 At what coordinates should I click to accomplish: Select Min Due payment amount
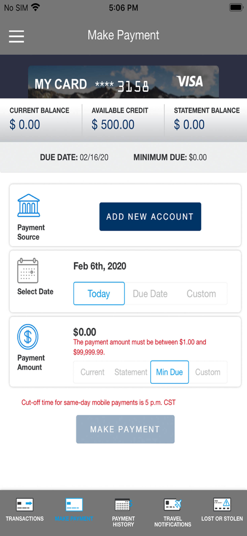pos(169,372)
